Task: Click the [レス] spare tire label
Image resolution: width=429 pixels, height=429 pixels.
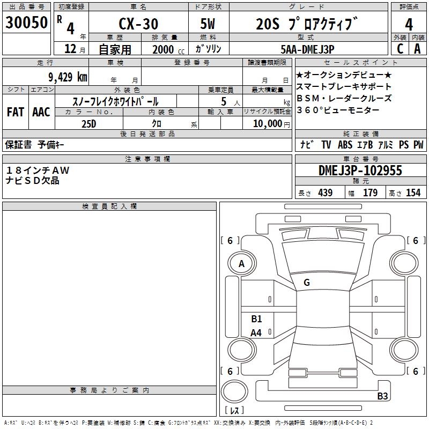Action: (234, 410)
